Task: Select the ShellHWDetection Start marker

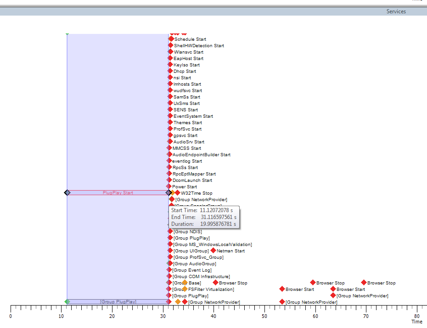Action: (x=171, y=45)
